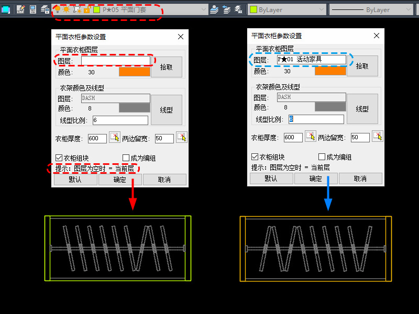
Task: Toggle 成为编组 checkbox in right dialog
Action: (x=322, y=156)
